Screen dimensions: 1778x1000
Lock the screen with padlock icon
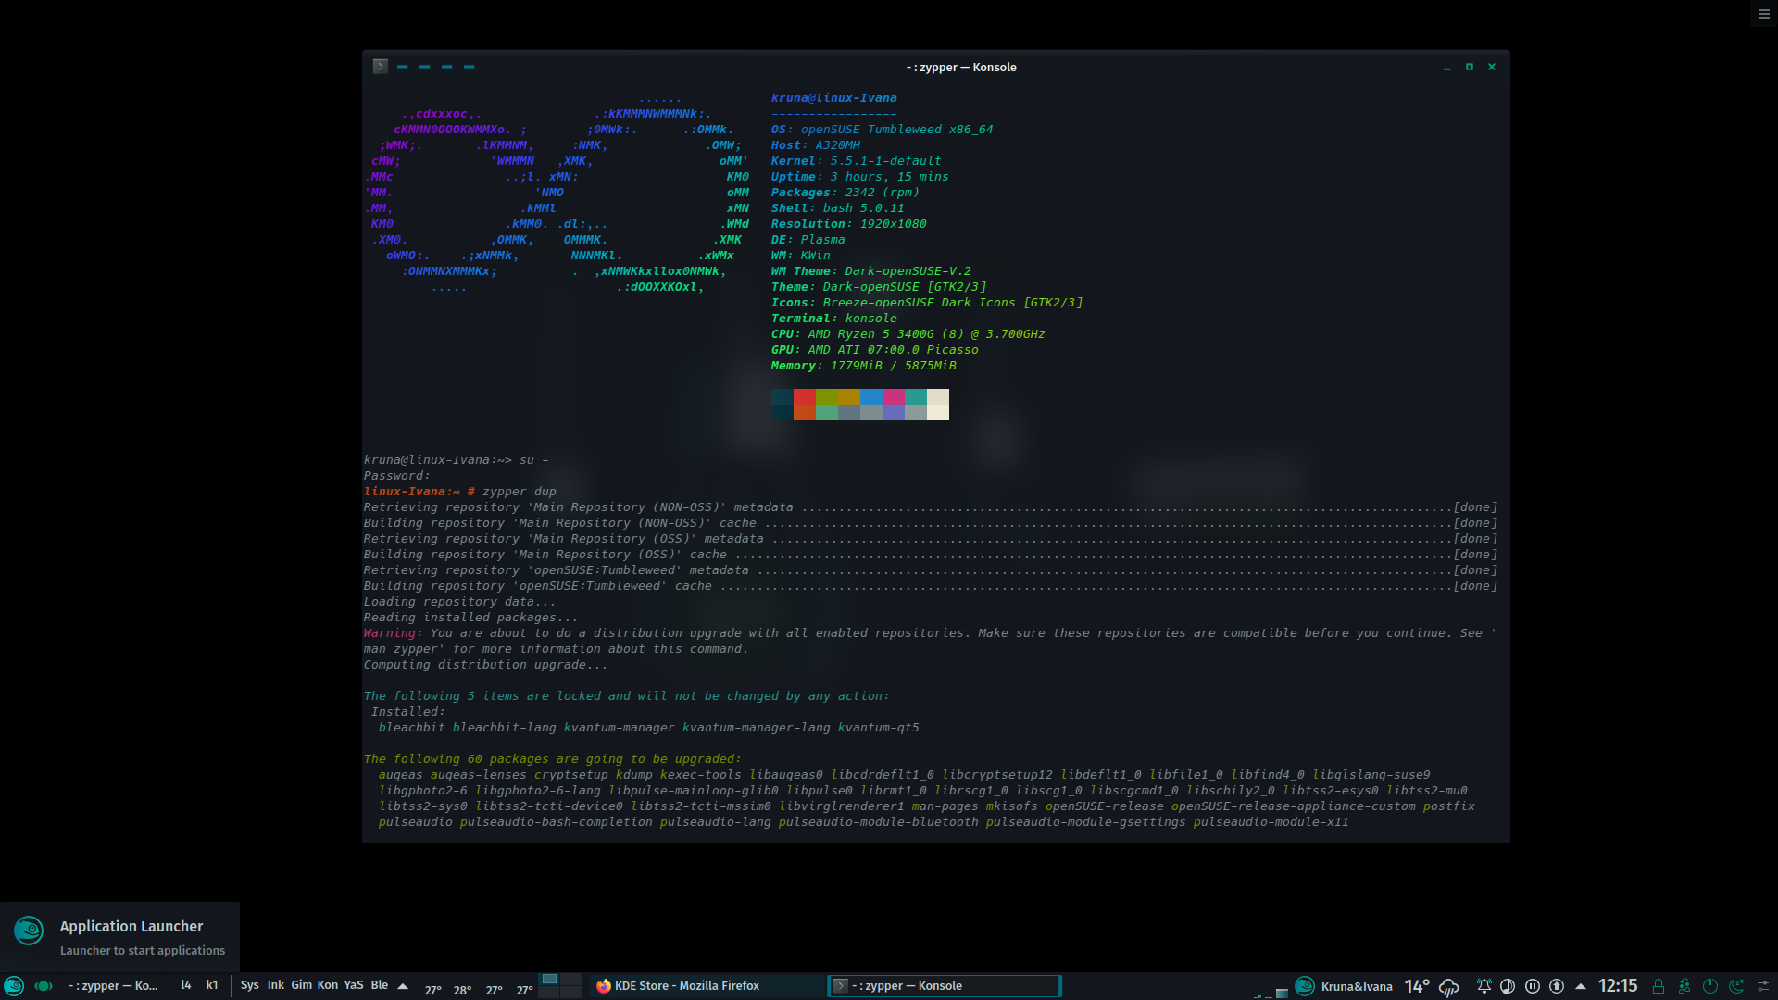[1659, 986]
